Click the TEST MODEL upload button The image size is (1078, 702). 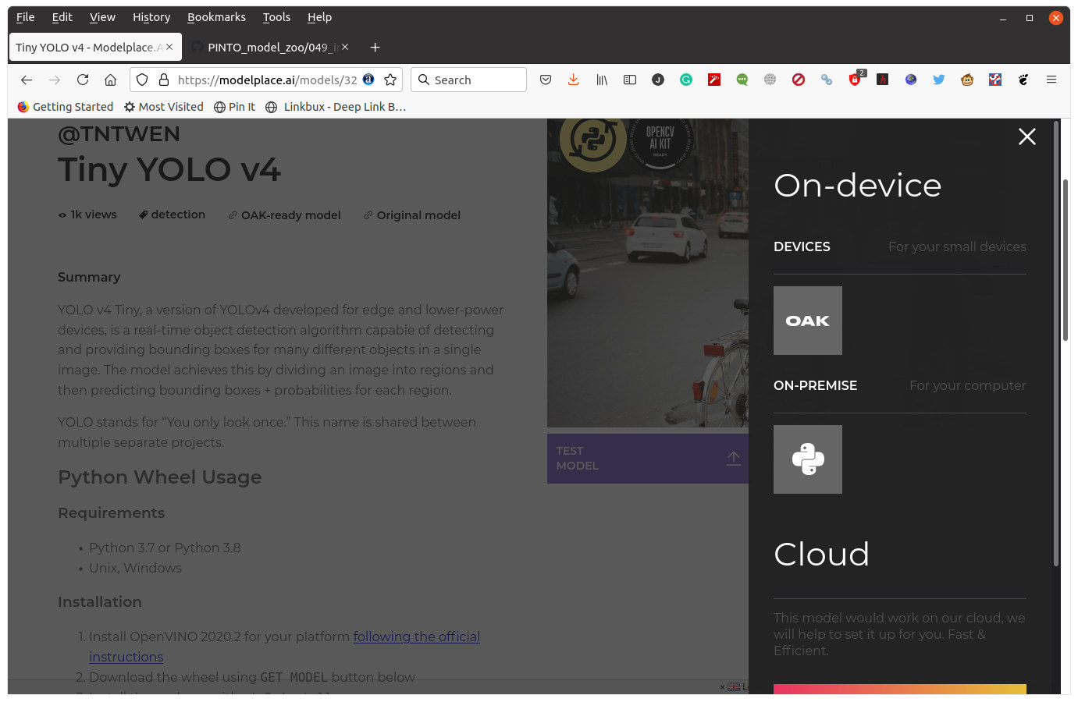coord(648,459)
